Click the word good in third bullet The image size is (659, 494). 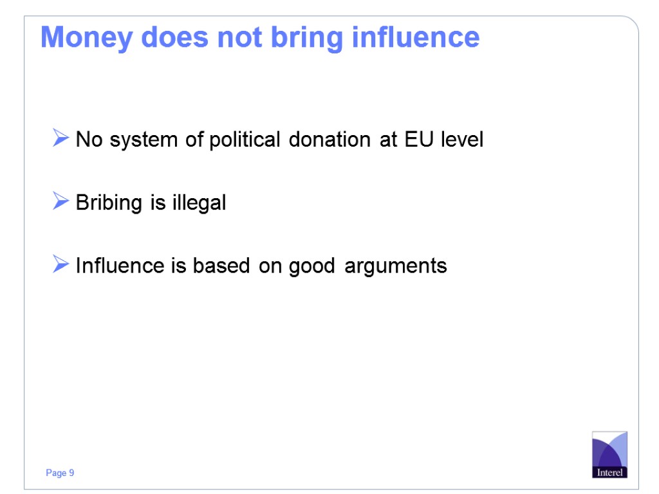(312, 266)
